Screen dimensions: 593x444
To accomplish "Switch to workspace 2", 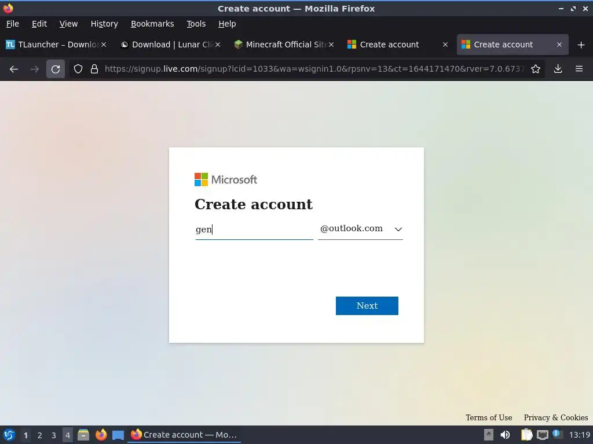I will 40,435.
